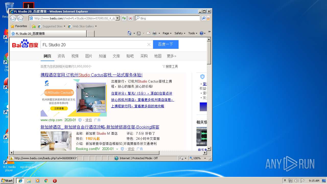327x184 pixels.
Task: Go to the Home page icon
Action: click(130, 33)
